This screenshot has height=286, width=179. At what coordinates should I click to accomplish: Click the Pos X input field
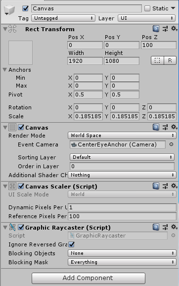tap(85, 45)
